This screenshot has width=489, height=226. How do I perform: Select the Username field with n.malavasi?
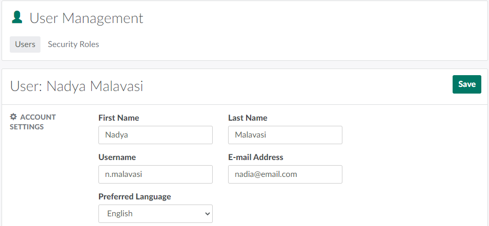click(x=155, y=174)
